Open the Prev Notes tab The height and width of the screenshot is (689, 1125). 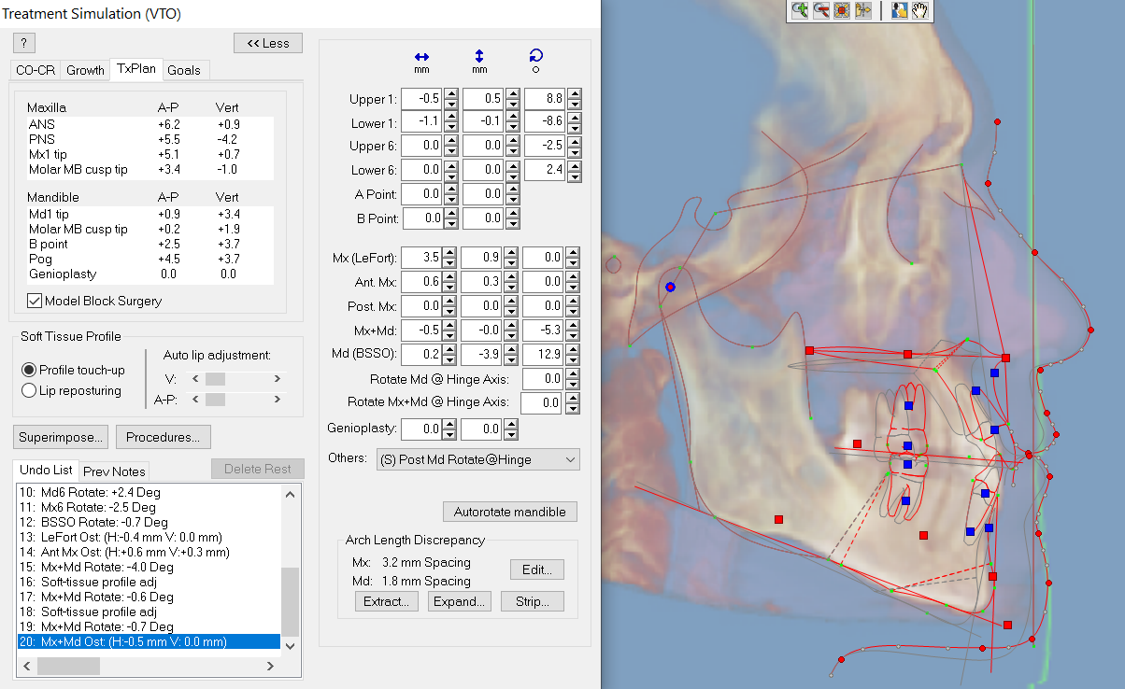[x=114, y=471]
